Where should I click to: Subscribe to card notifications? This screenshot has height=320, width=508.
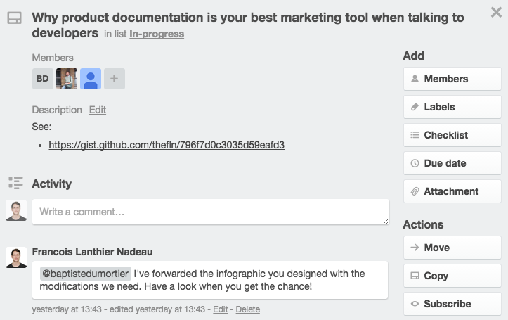point(452,304)
